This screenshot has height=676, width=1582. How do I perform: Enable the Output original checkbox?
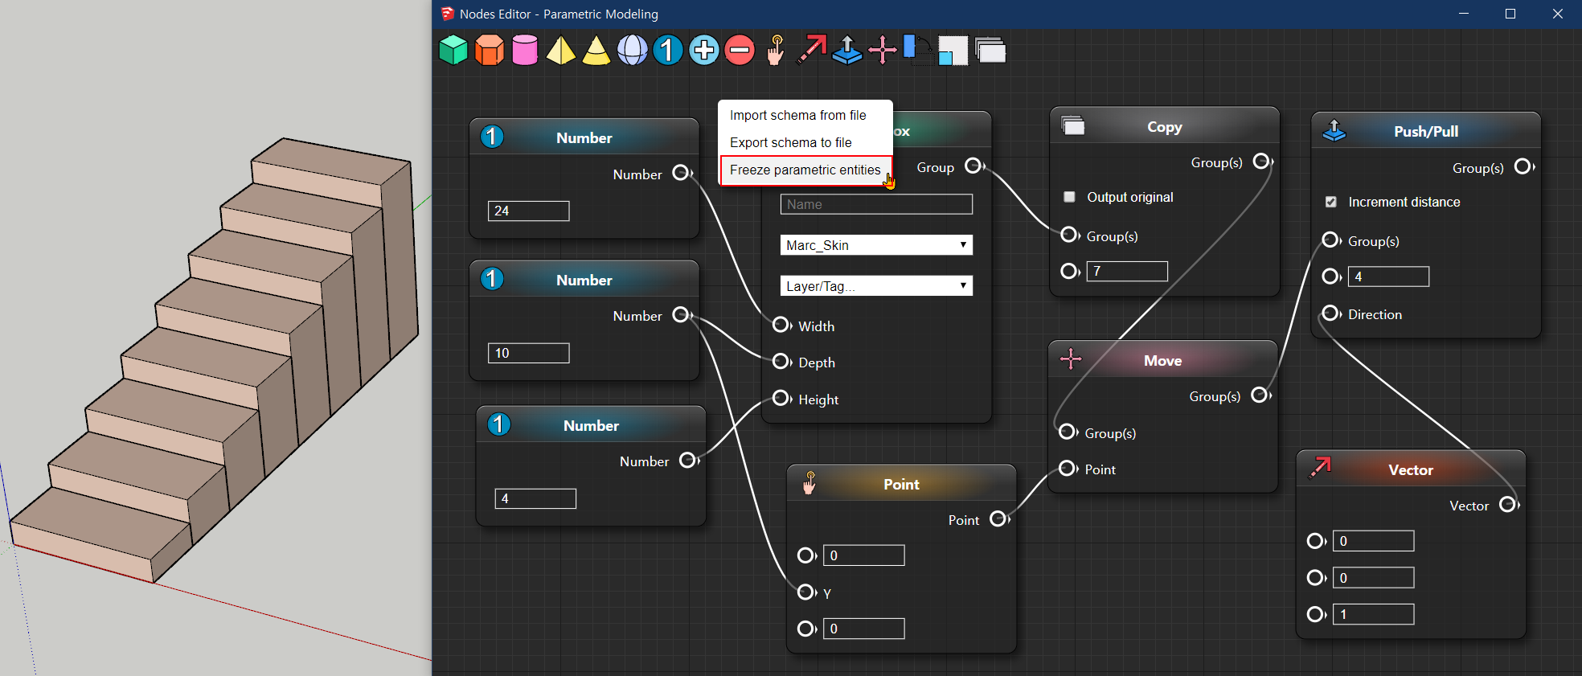(1069, 197)
